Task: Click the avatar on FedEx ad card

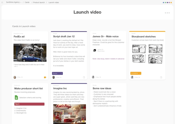Action: pos(15,77)
